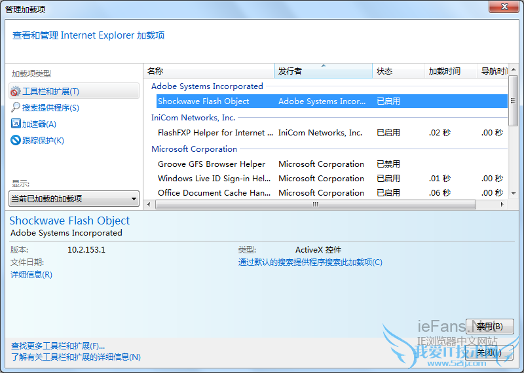Click the Tracking Protection blocked icon

pyautogui.click(x=16, y=140)
